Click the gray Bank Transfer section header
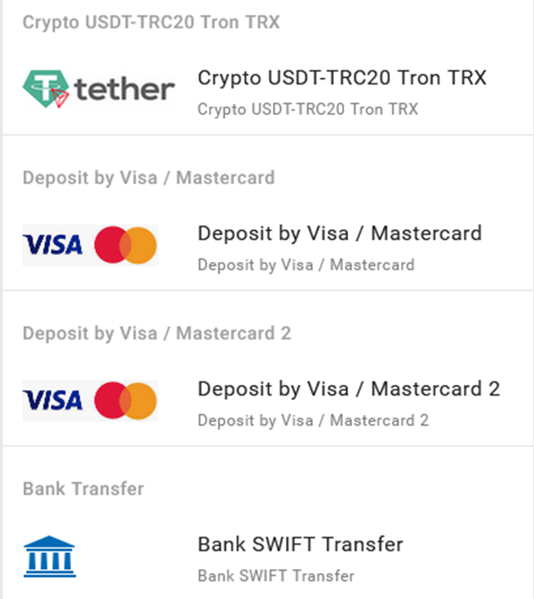The height and width of the screenshot is (599, 534). [x=83, y=489]
